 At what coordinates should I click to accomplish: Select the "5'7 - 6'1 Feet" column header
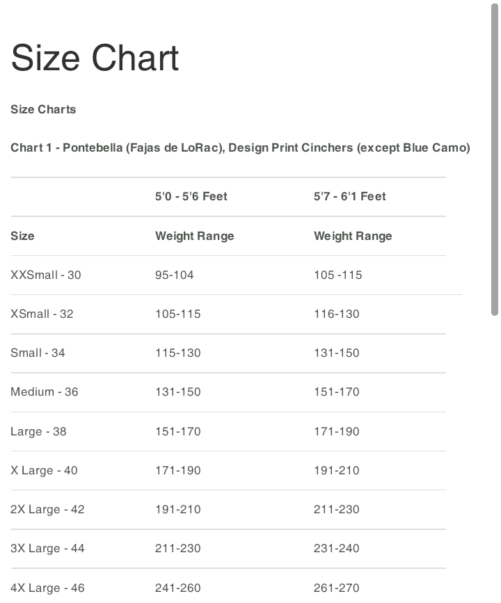pos(349,196)
